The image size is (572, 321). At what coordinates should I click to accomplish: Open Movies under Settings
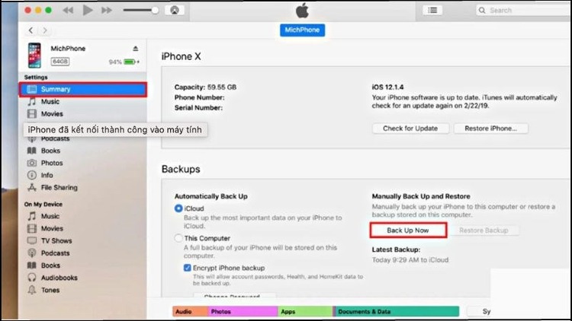pos(52,114)
